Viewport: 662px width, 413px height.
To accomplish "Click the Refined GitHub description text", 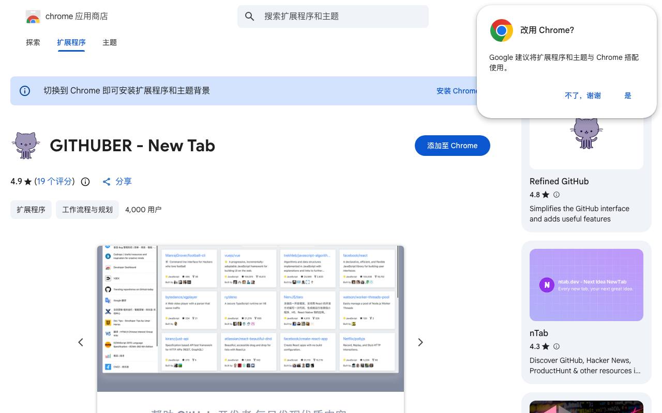I will pos(579,214).
